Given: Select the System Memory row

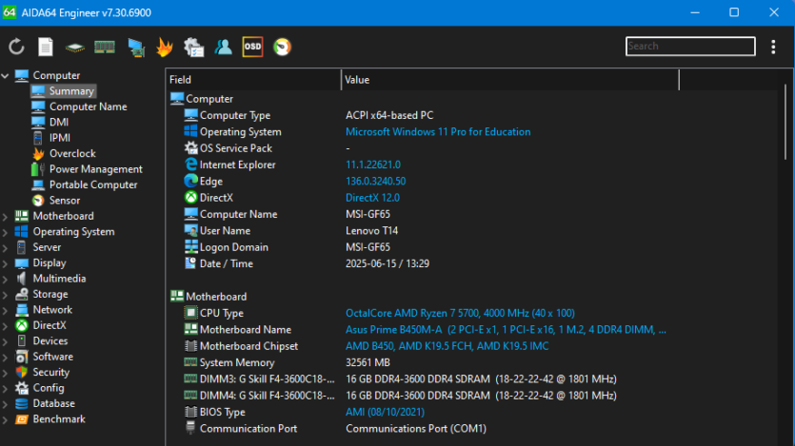Looking at the screenshot, I should pos(471,362).
